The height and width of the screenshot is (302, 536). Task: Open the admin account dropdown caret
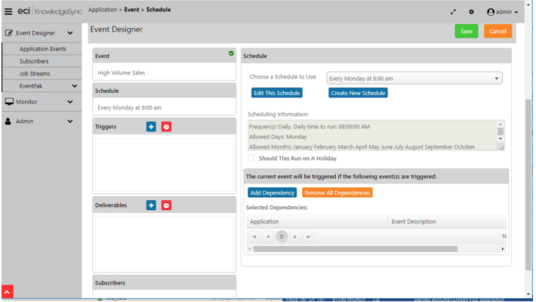point(516,12)
